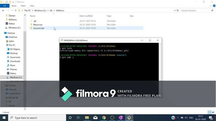Switch to large icons view layout
216x121 pixels.
(x=213, y=112)
